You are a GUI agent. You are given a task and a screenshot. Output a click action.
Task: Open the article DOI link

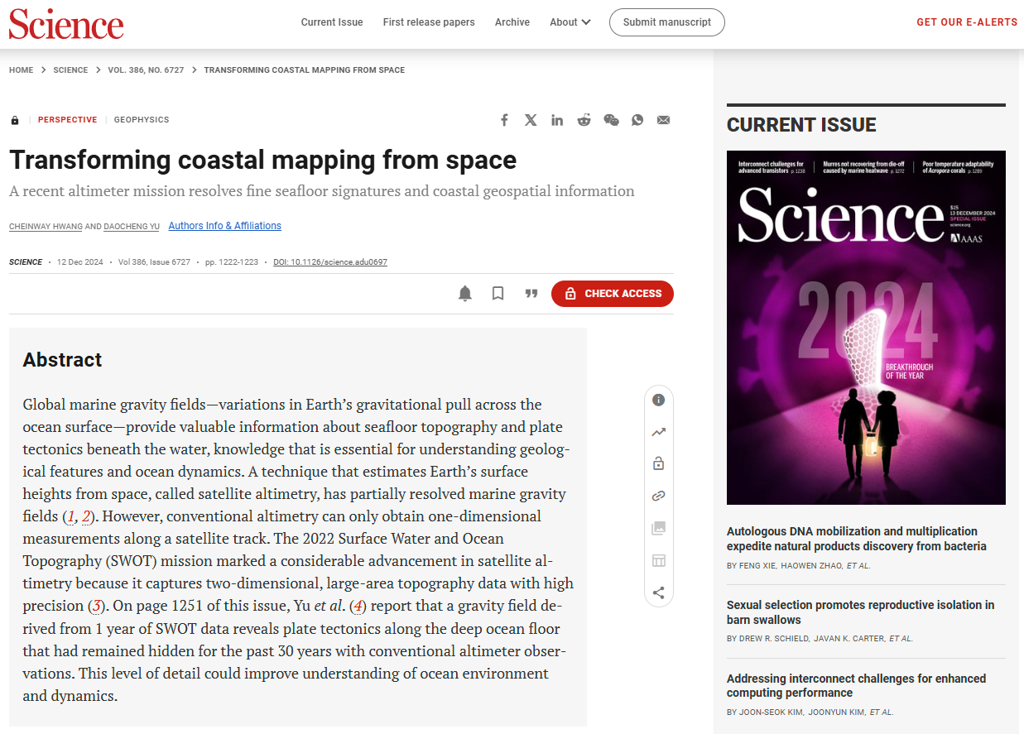330,262
